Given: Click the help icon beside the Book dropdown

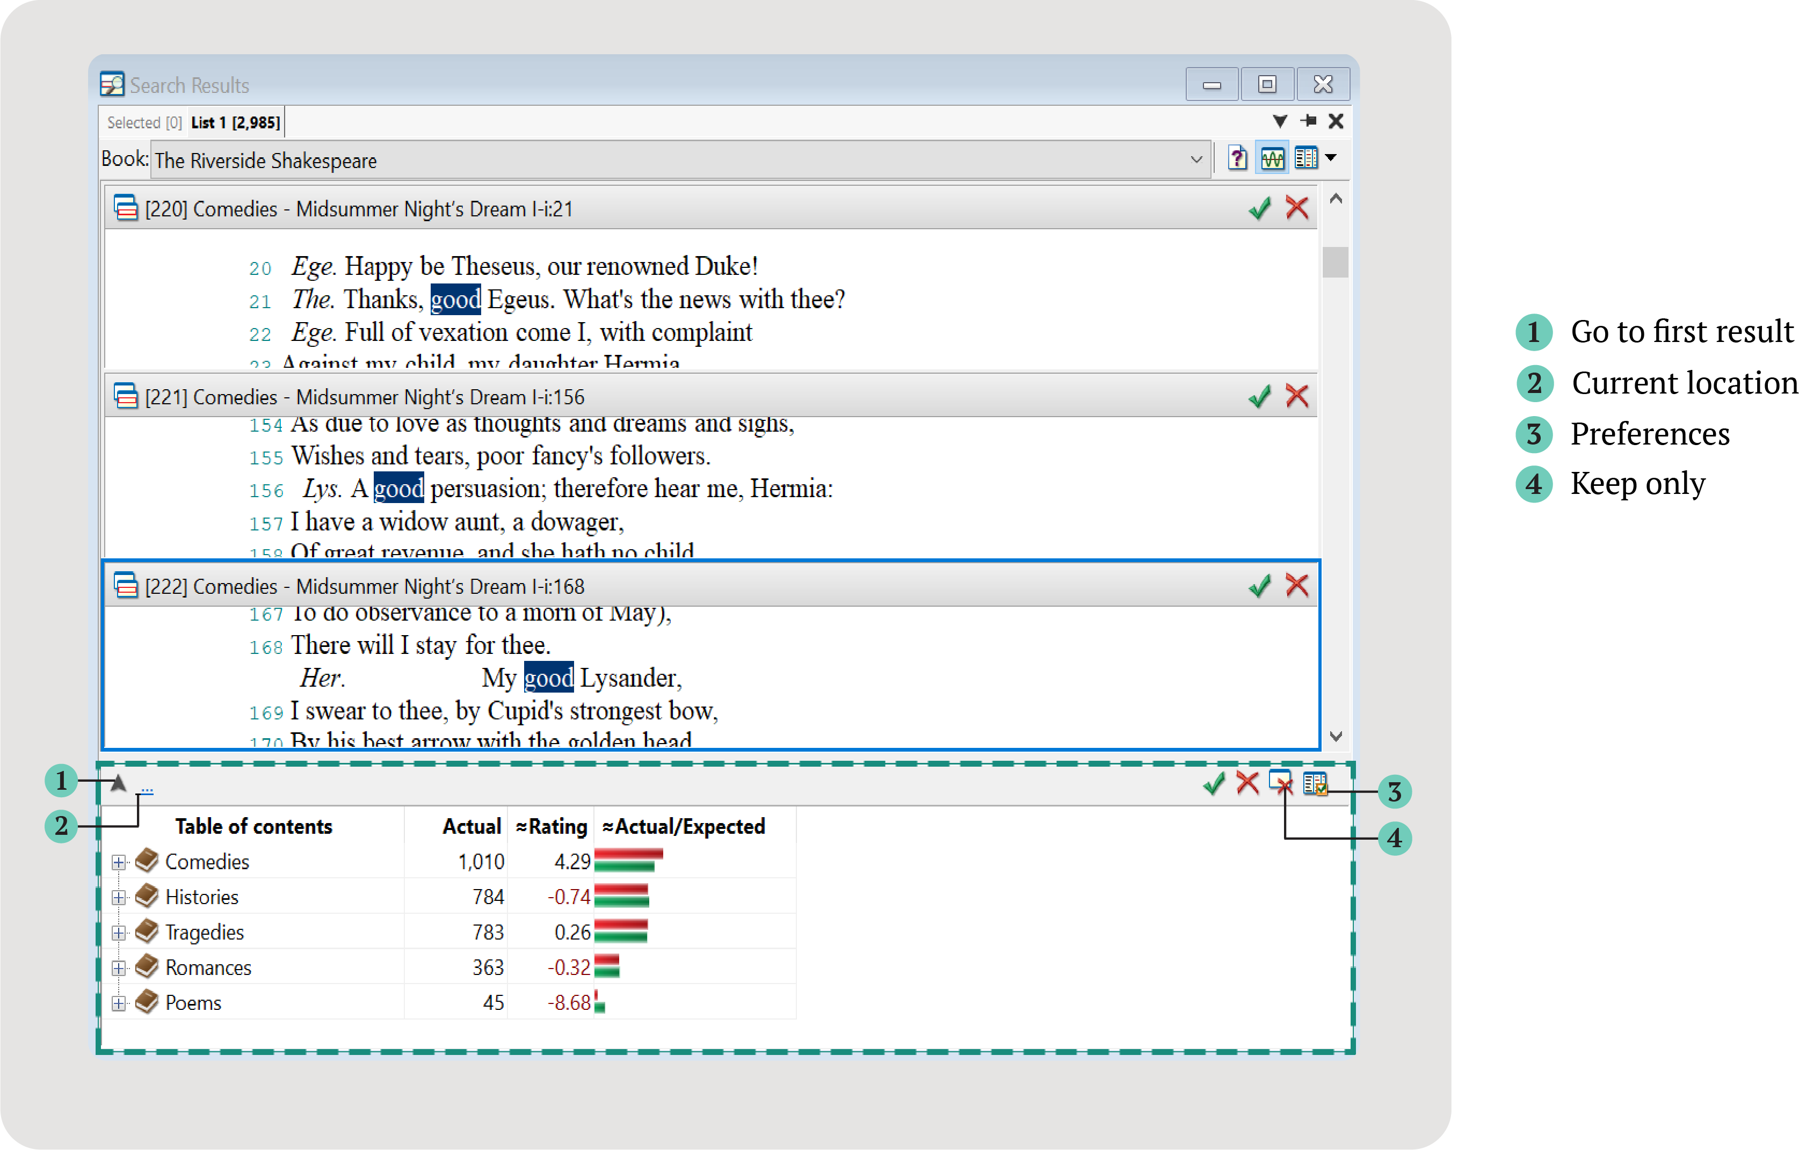Looking at the screenshot, I should (x=1237, y=158).
